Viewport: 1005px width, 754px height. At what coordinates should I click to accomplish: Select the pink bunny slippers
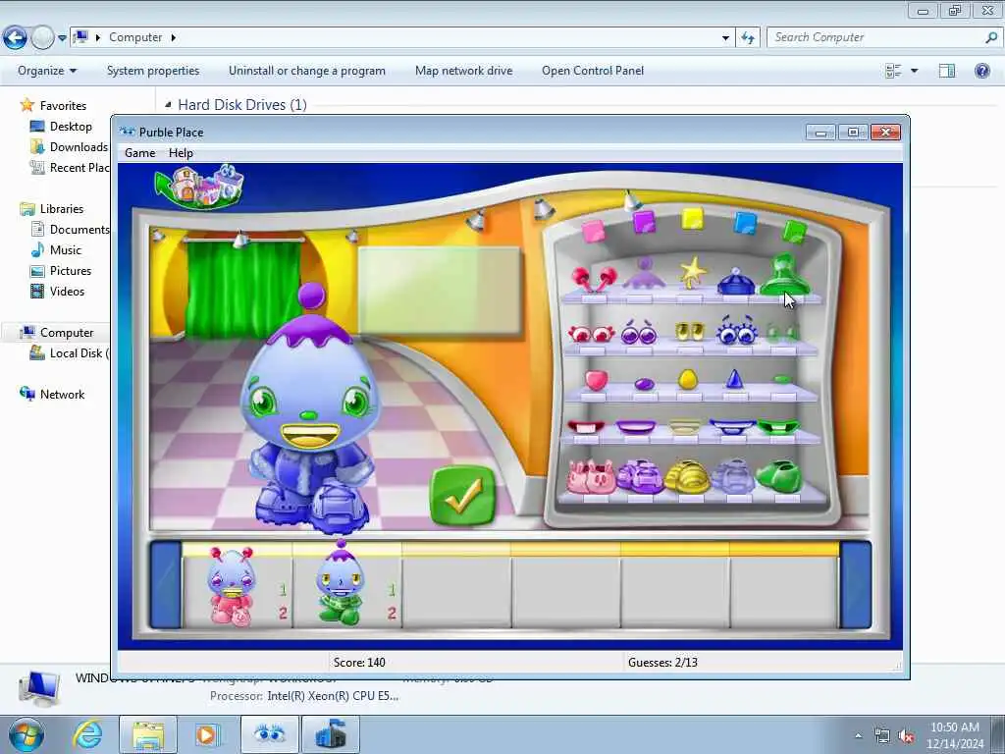[x=591, y=478]
